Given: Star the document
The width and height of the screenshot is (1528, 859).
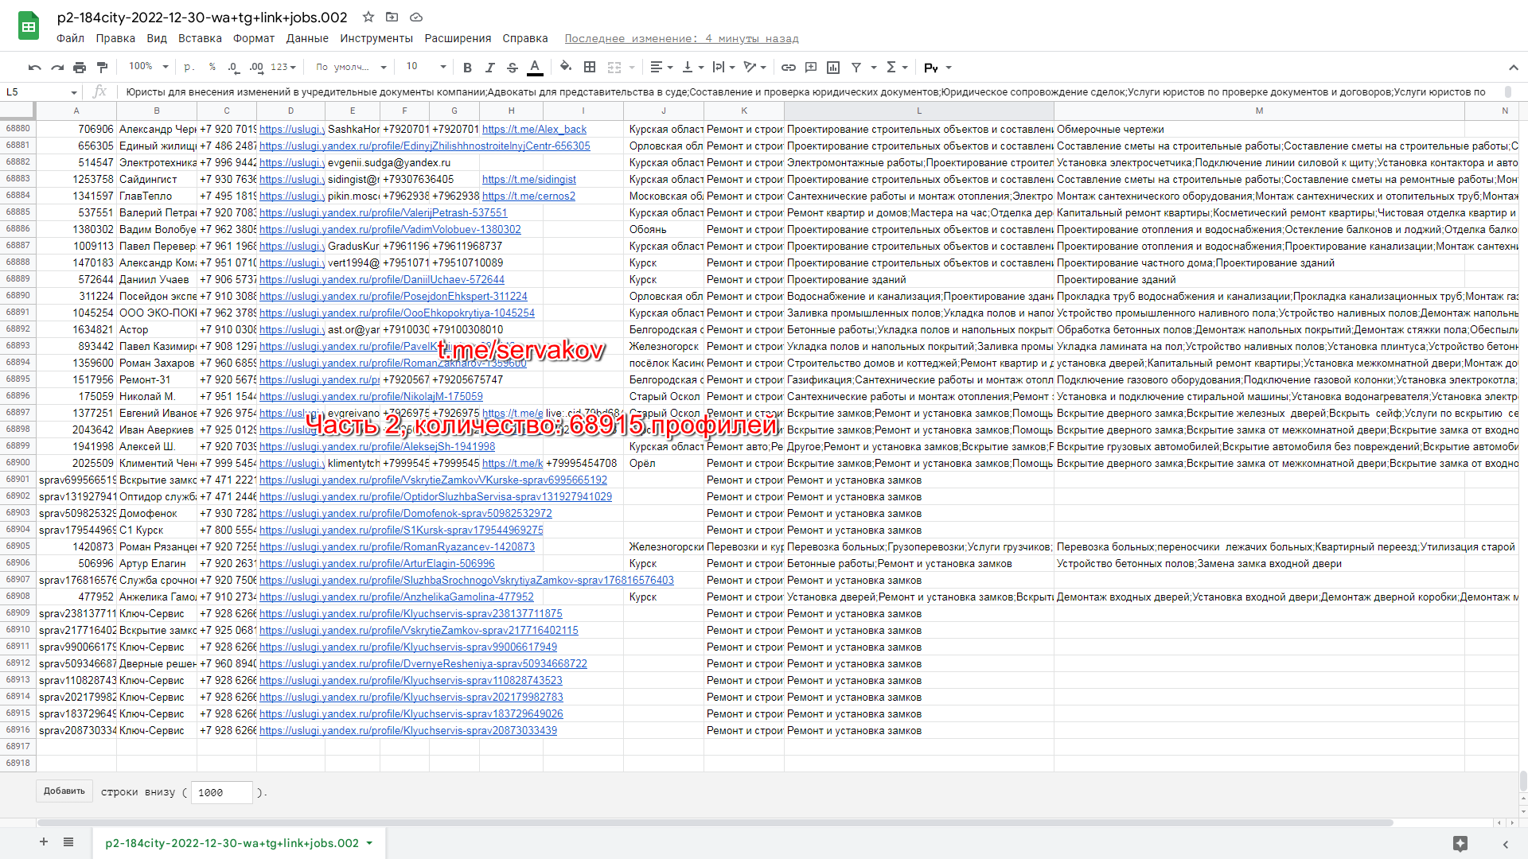Looking at the screenshot, I should click(368, 17).
